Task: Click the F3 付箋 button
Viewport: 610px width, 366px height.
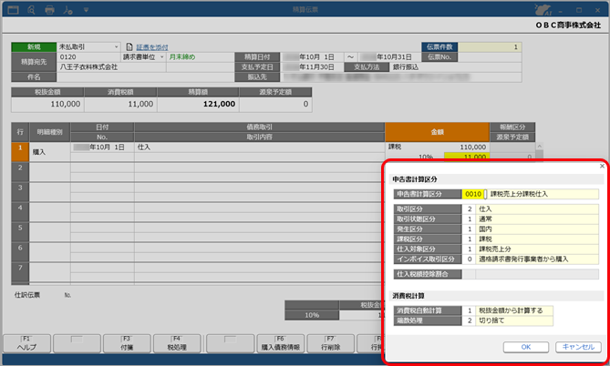Action: click(x=127, y=343)
